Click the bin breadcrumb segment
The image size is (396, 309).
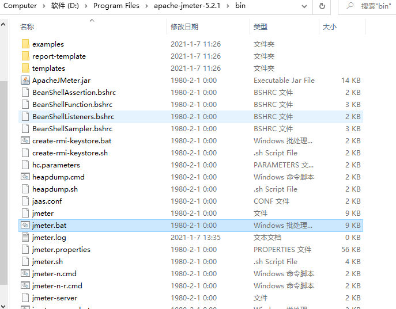(x=240, y=6)
